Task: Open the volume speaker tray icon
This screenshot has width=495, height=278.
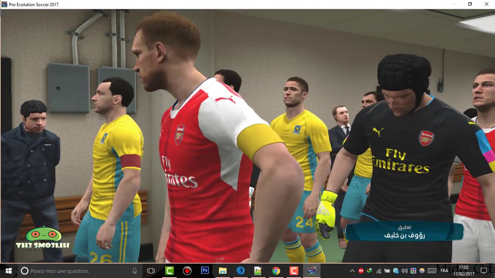Action: 405,271
